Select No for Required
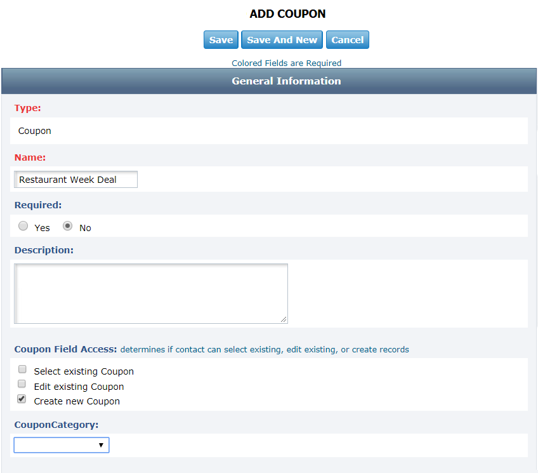Viewport: 538px width, 473px height. click(68, 226)
